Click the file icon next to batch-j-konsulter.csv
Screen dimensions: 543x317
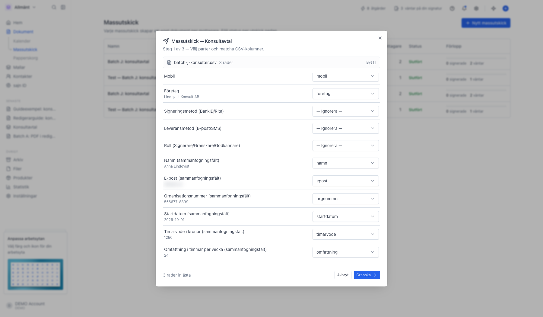tap(169, 62)
